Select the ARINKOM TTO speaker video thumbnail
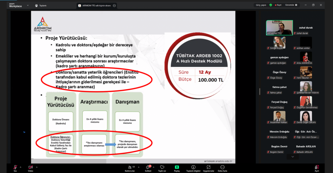The image size is (333, 173). pyautogui.click(x=279, y=28)
